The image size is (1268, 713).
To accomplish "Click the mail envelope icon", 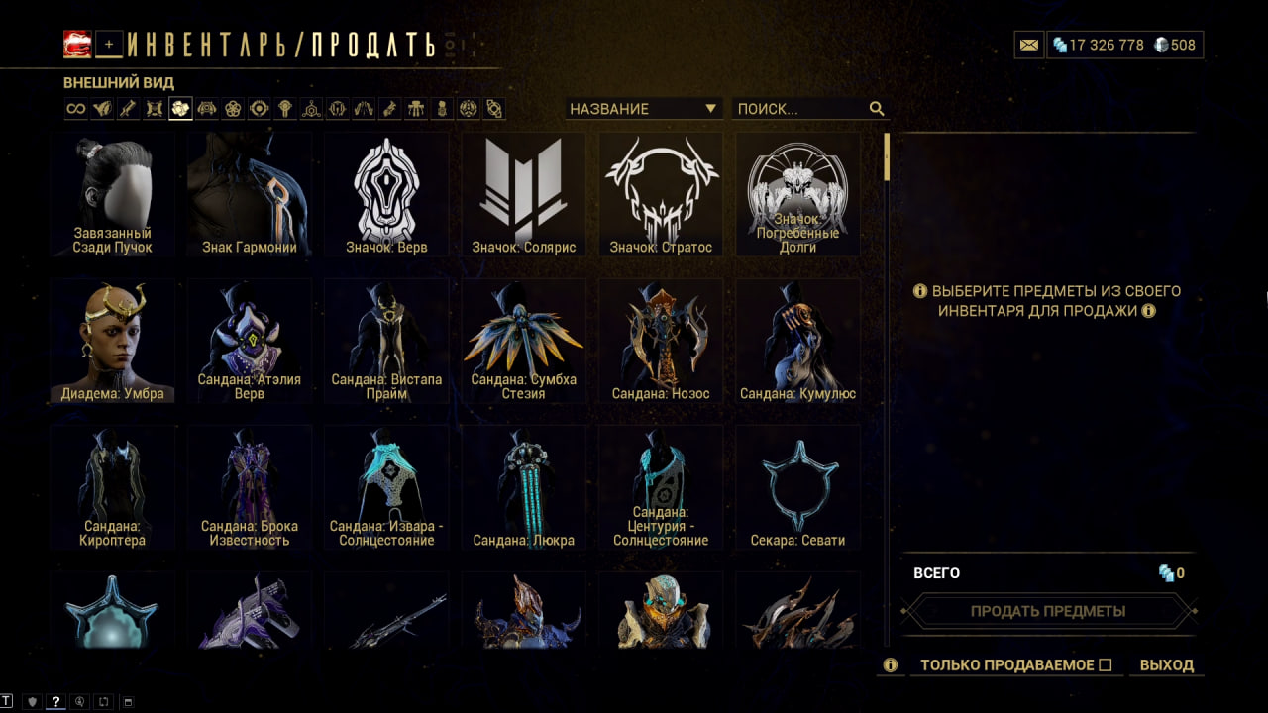I will click(x=1029, y=45).
